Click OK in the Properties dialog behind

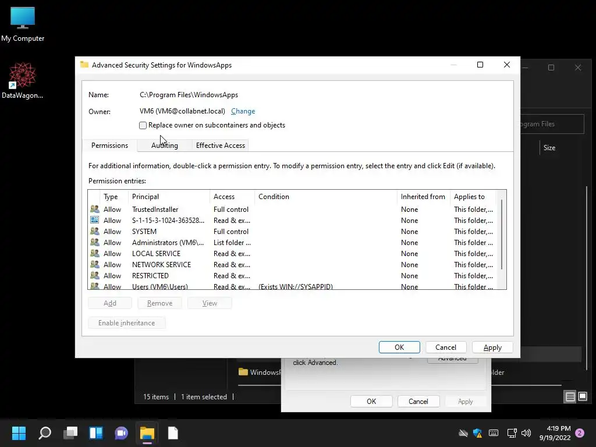coord(371,402)
